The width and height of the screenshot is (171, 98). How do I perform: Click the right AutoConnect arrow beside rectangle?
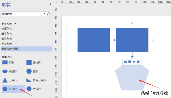click(x=153, y=40)
